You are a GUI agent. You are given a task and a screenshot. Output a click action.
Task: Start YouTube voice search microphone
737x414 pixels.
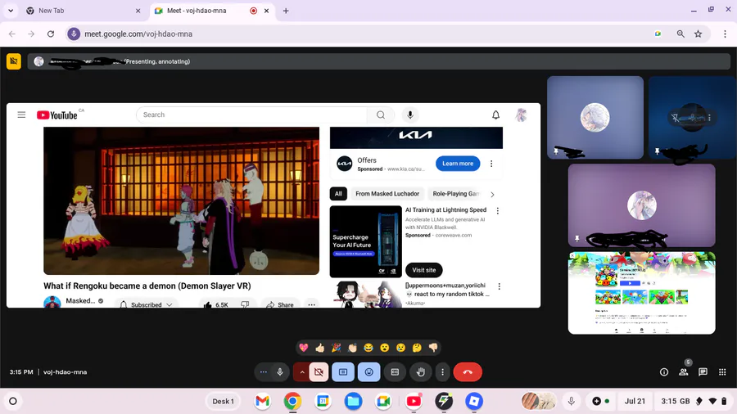click(x=410, y=115)
